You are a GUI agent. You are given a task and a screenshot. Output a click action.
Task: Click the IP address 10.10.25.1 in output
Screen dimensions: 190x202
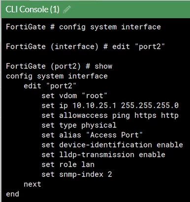point(94,106)
